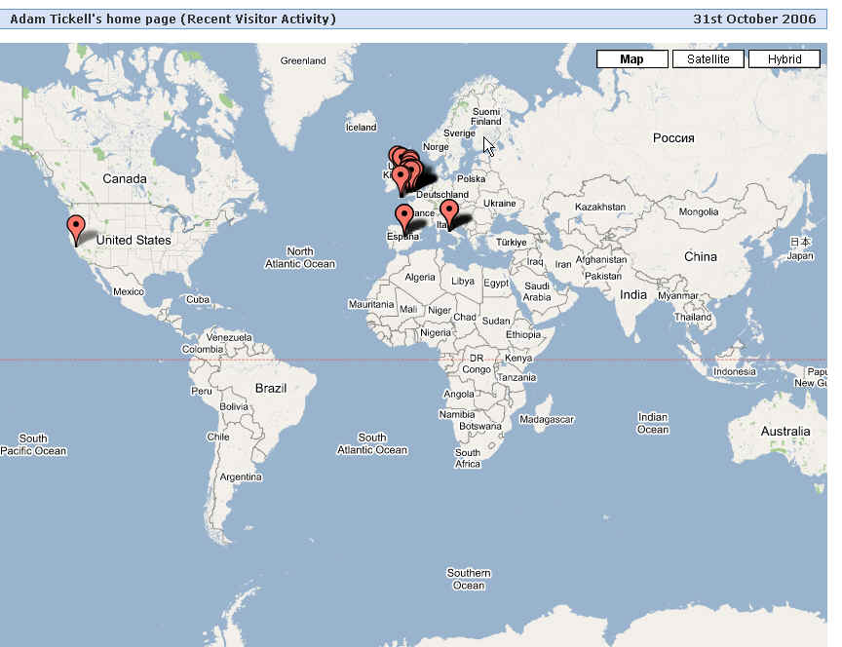The width and height of the screenshot is (842, 647).
Task: Click the "Mongolia" map label
Action: coord(698,211)
